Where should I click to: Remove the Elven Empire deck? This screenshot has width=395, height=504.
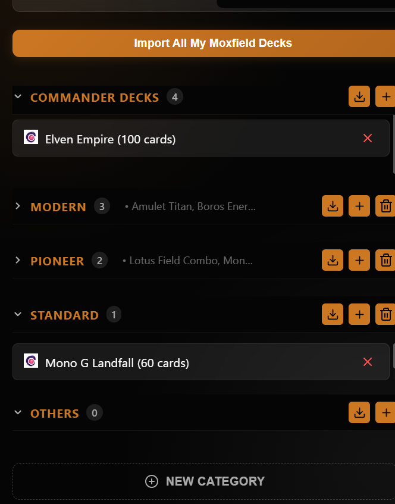(x=368, y=138)
